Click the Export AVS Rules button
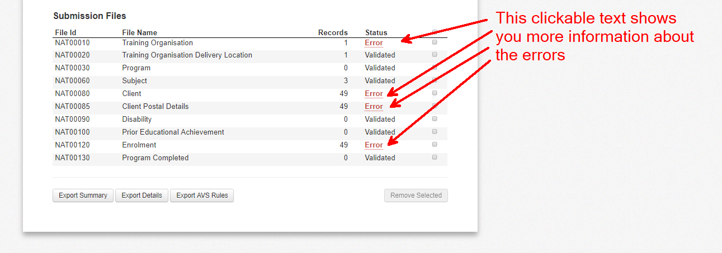 click(202, 195)
